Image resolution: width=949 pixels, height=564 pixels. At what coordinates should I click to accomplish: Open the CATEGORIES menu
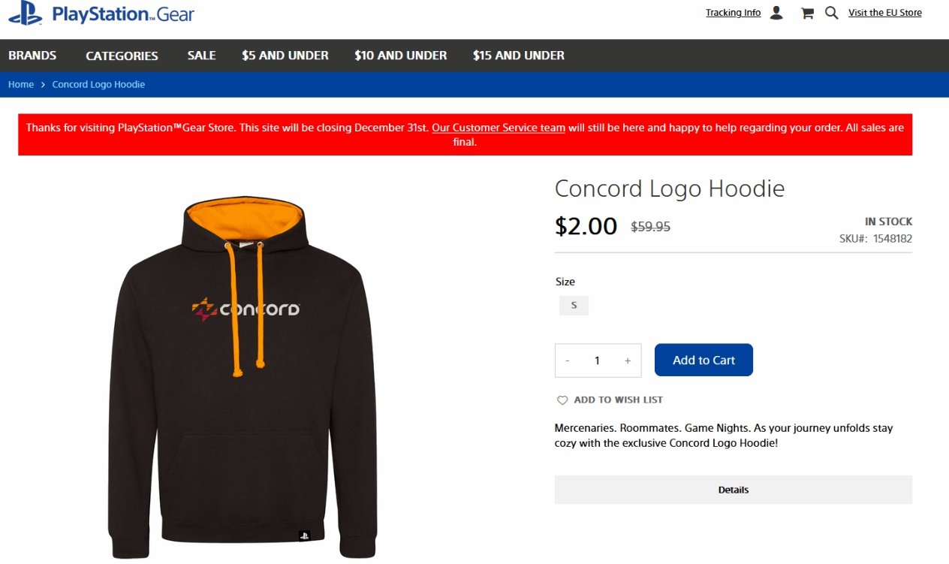122,56
